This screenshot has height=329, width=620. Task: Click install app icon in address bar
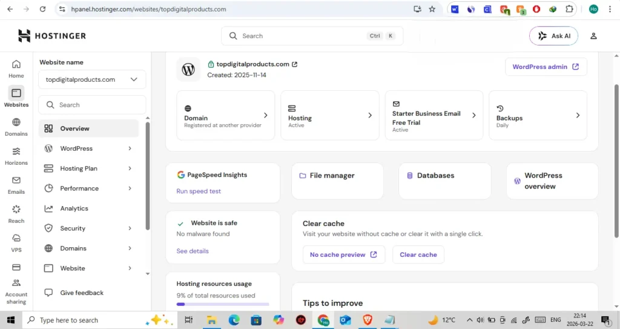pos(417,9)
